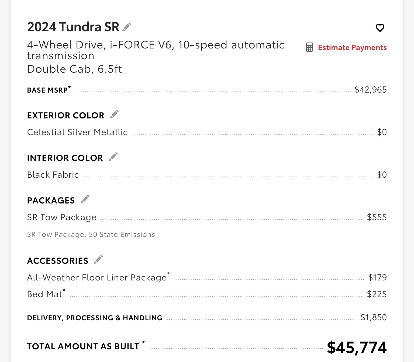
Task: Select the Black Fabric interior entry
Action: point(53,175)
